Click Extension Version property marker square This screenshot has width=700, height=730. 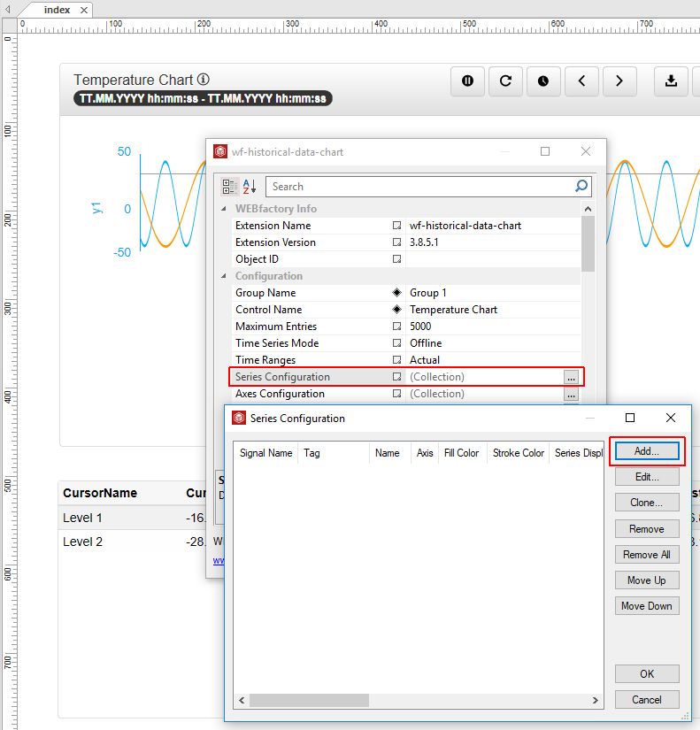[x=396, y=242]
